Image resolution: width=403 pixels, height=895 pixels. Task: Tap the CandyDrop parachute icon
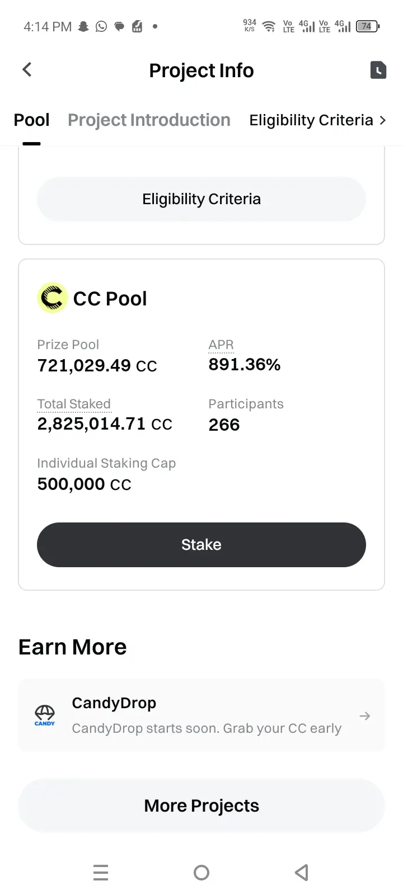[x=45, y=715]
